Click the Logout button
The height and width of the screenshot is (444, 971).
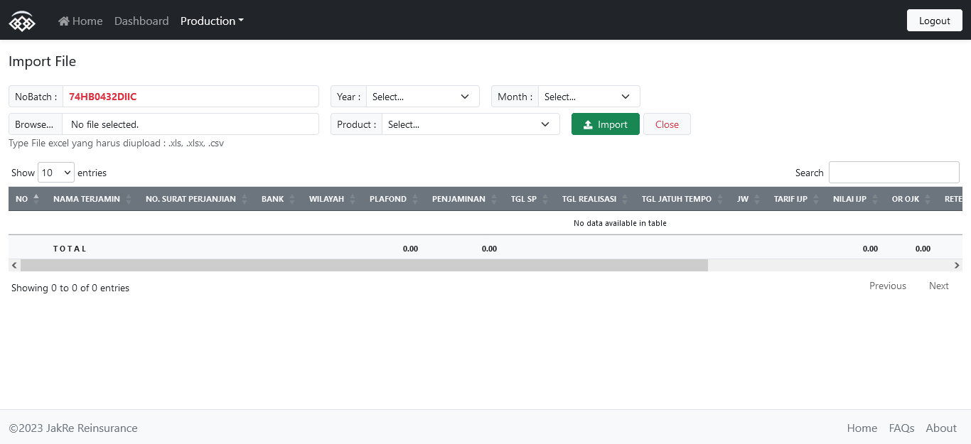(934, 21)
